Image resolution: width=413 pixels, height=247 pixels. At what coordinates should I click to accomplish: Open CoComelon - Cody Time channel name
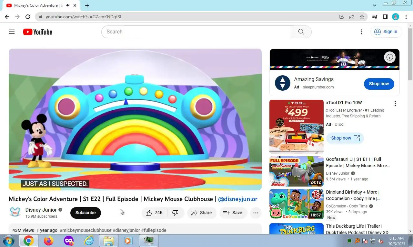click(347, 206)
